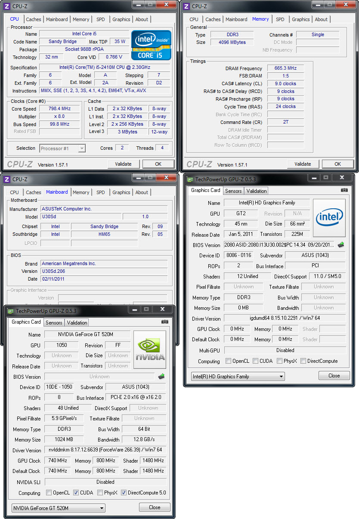359x519 pixels.
Task: Uncheck CUDA in NVIDIA GPU-Z window
Action: (76, 493)
